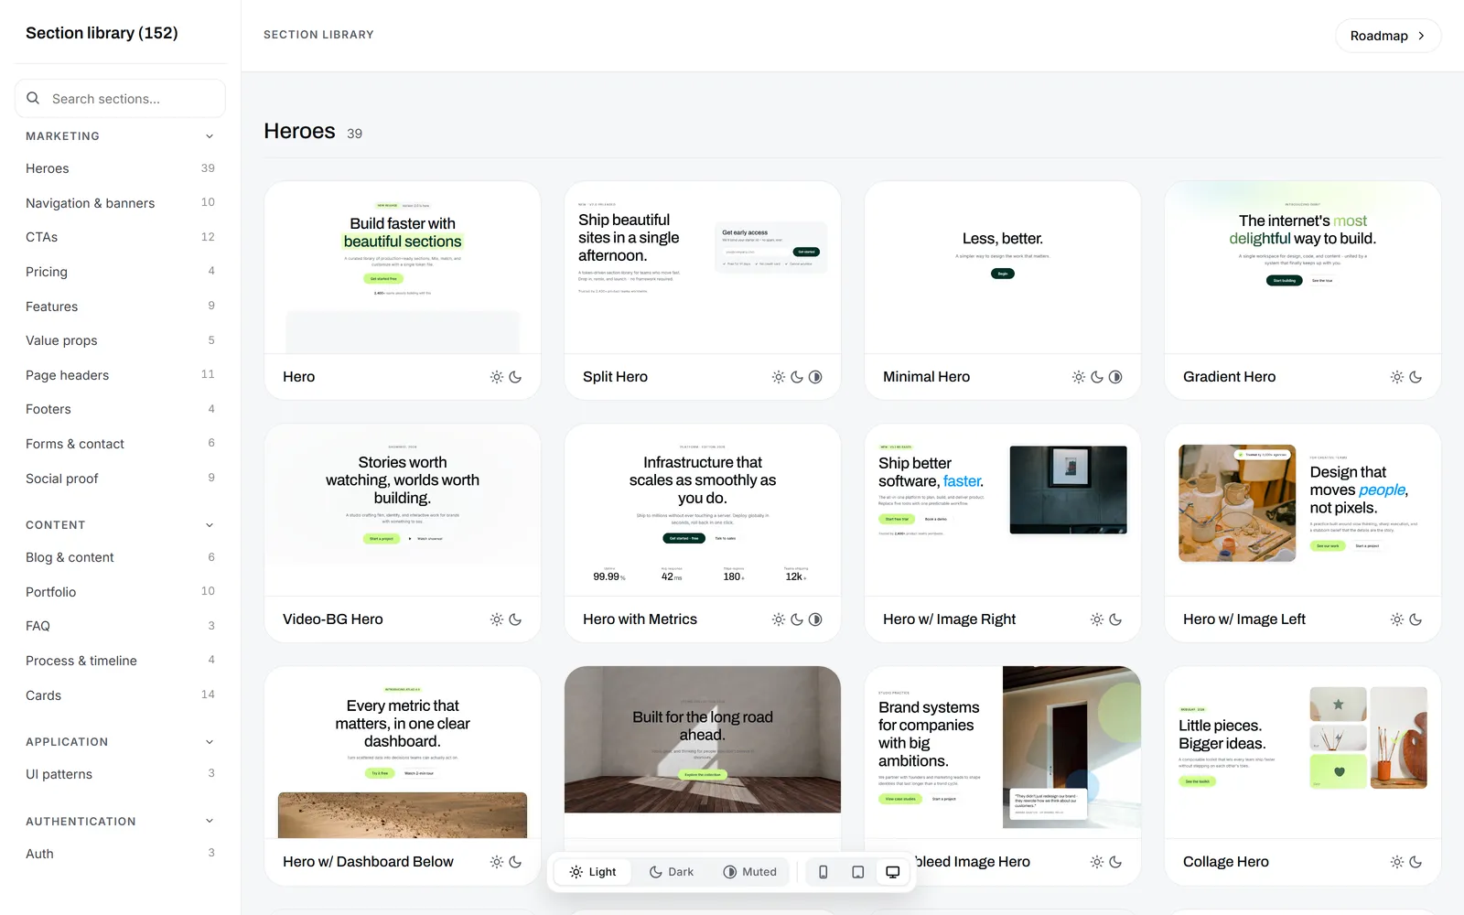This screenshot has height=915, width=1464.
Task: Click the muted half-circle icon on Split Hero card
Action: point(815,377)
